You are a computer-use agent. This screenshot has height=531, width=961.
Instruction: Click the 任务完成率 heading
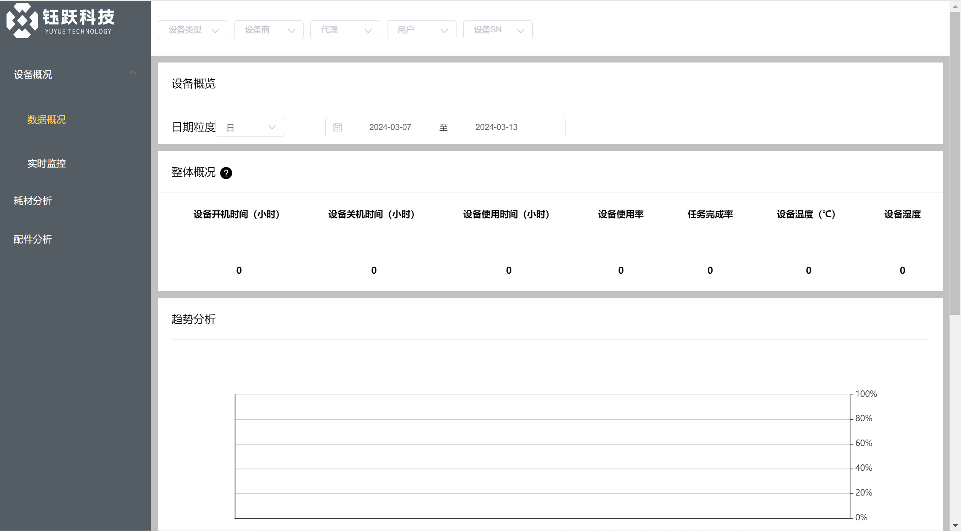pos(710,214)
